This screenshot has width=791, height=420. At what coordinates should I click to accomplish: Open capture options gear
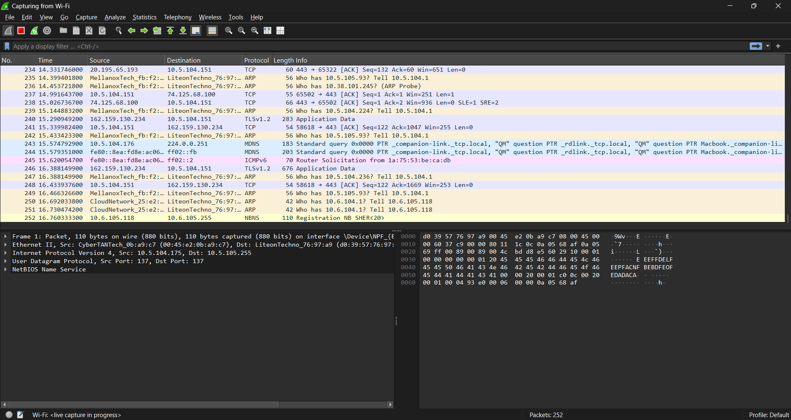tap(47, 30)
